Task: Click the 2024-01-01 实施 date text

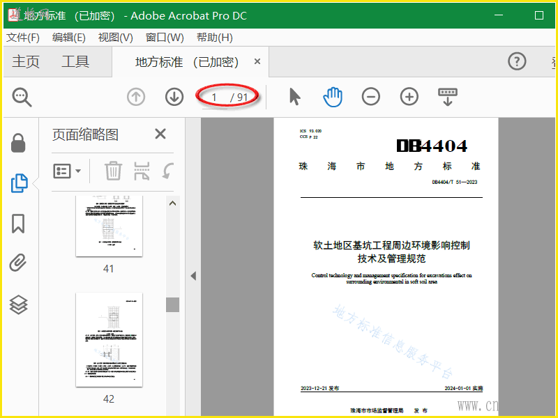Action: point(464,388)
